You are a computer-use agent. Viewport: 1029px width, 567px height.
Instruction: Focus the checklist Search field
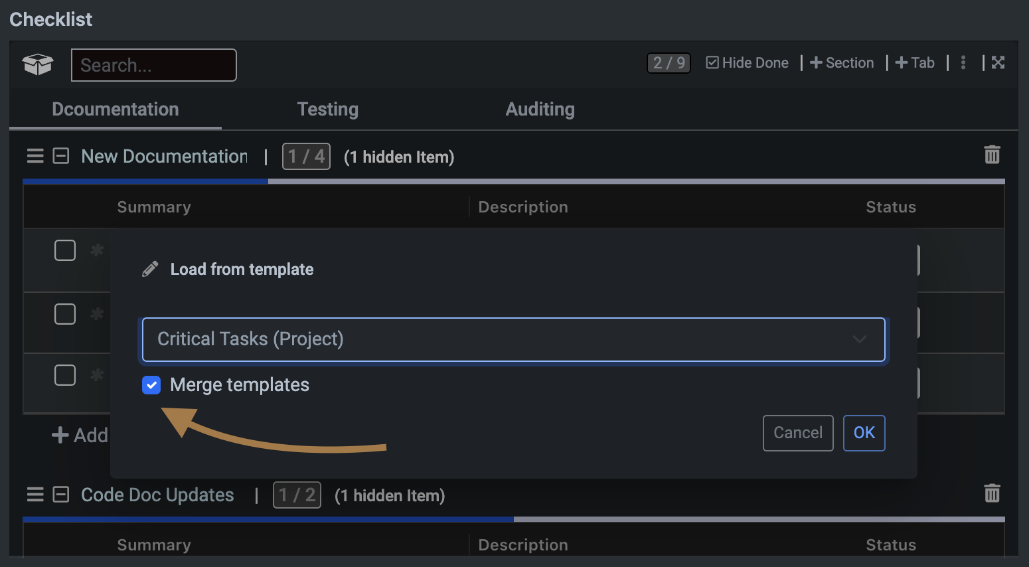[154, 65]
